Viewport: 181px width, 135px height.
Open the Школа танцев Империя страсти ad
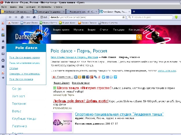click(x=84, y=88)
